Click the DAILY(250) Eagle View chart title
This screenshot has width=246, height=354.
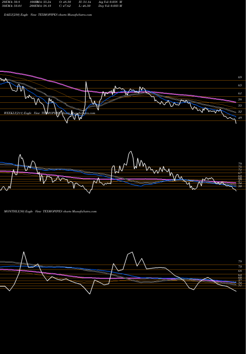[48, 15]
